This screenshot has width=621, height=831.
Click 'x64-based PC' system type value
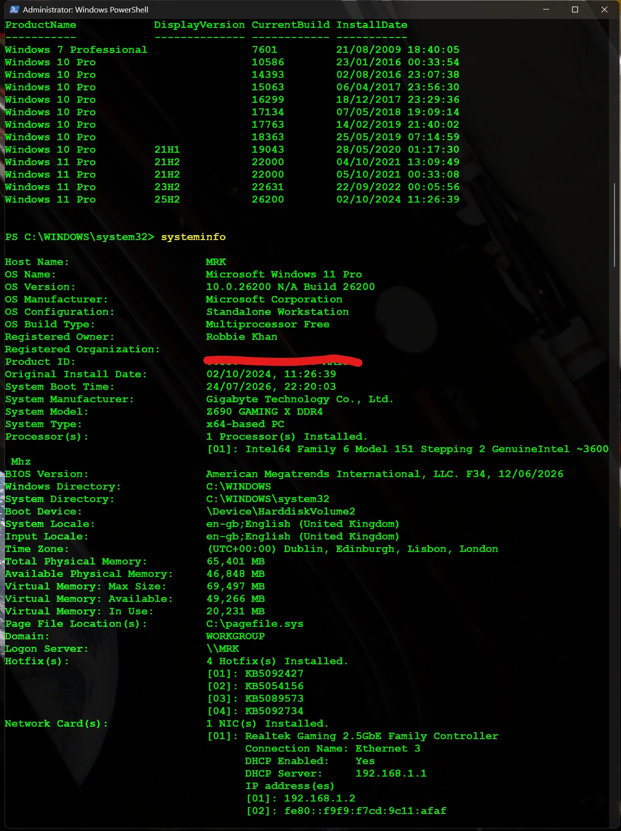tap(245, 424)
